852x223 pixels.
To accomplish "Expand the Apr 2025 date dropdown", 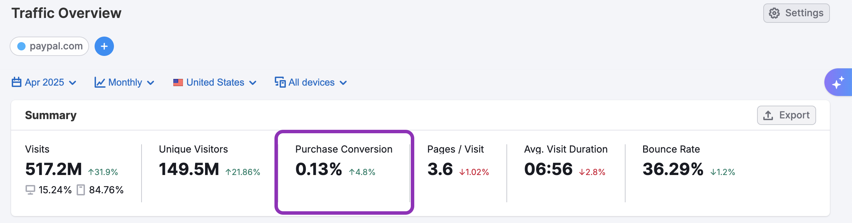I will point(72,83).
